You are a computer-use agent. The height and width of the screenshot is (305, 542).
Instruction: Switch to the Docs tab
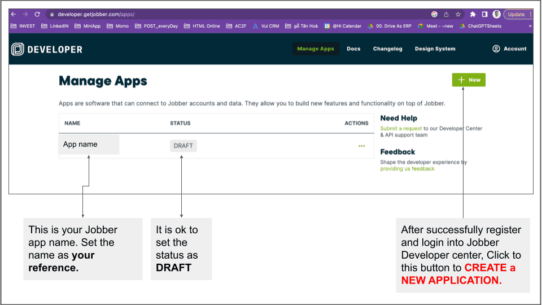[x=353, y=49]
